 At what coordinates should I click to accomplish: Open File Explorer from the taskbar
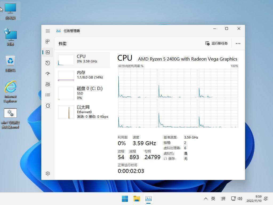(137, 199)
